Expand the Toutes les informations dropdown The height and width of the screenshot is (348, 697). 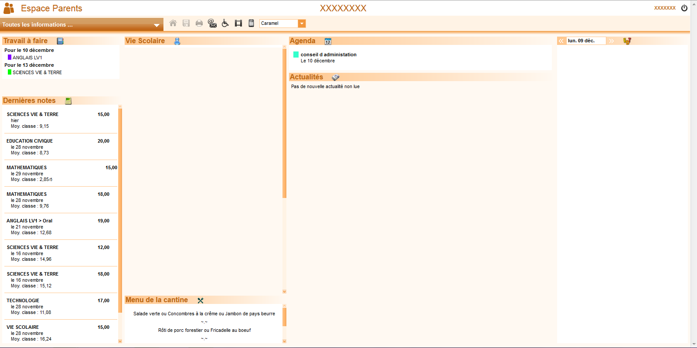click(156, 25)
